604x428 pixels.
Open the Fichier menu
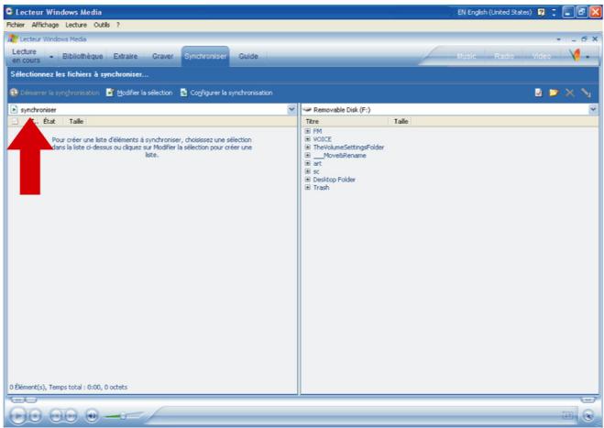pyautogui.click(x=16, y=25)
